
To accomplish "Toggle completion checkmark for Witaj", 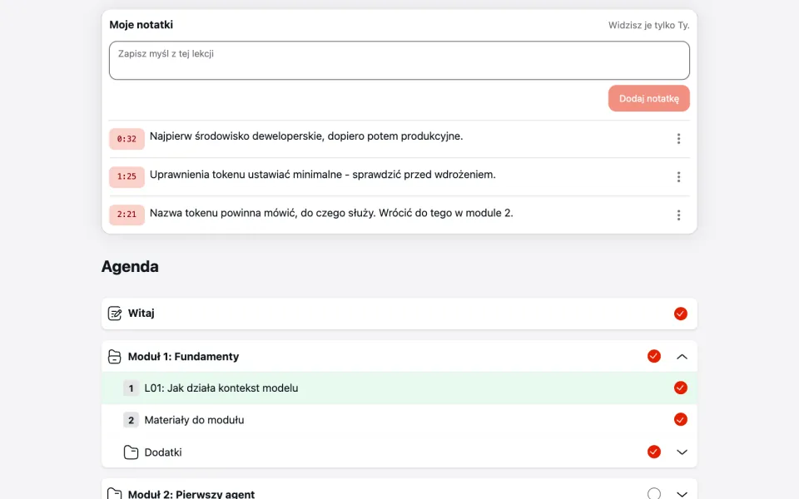I will tap(680, 314).
